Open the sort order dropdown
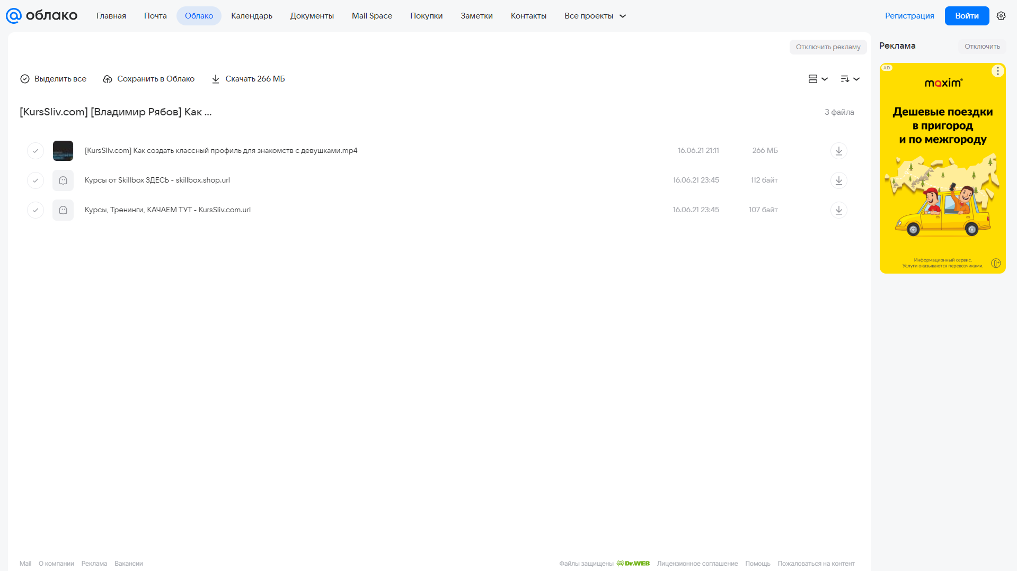The image size is (1017, 571). point(850,79)
